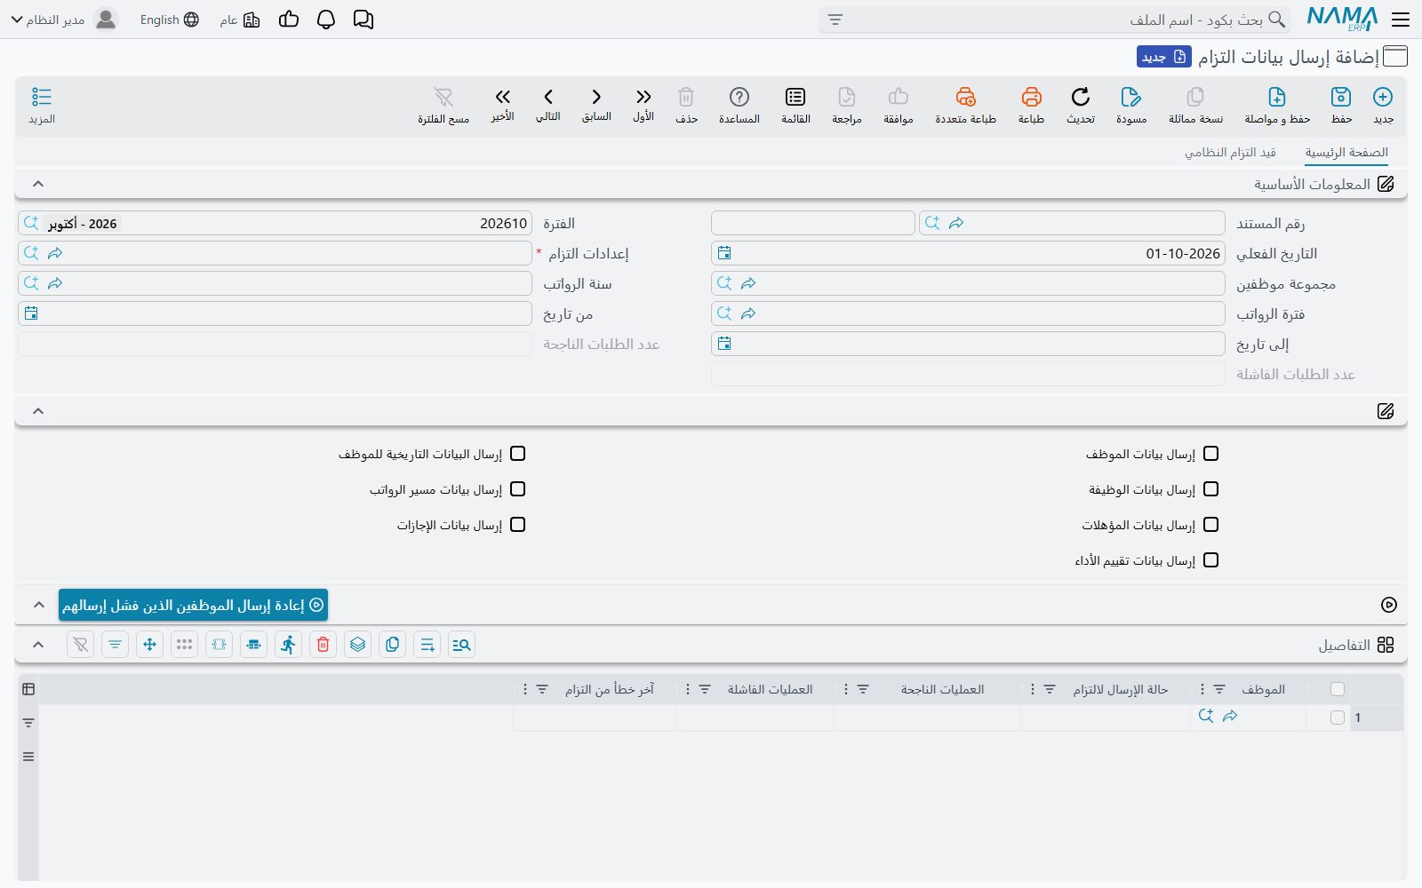This screenshot has height=888, width=1422.
Task: Check إرسال البيانات التاريخية للموظف
Action: point(518,454)
